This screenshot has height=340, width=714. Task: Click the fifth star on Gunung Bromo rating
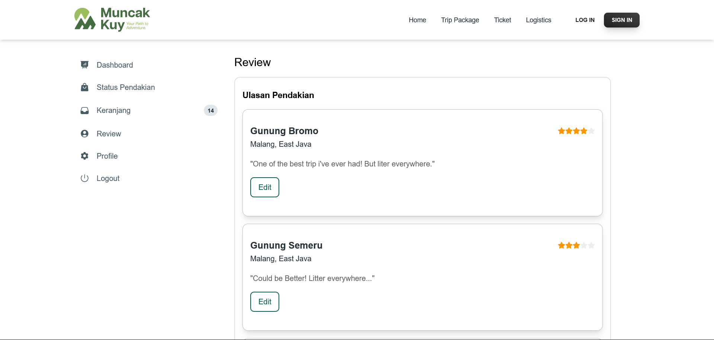point(591,131)
